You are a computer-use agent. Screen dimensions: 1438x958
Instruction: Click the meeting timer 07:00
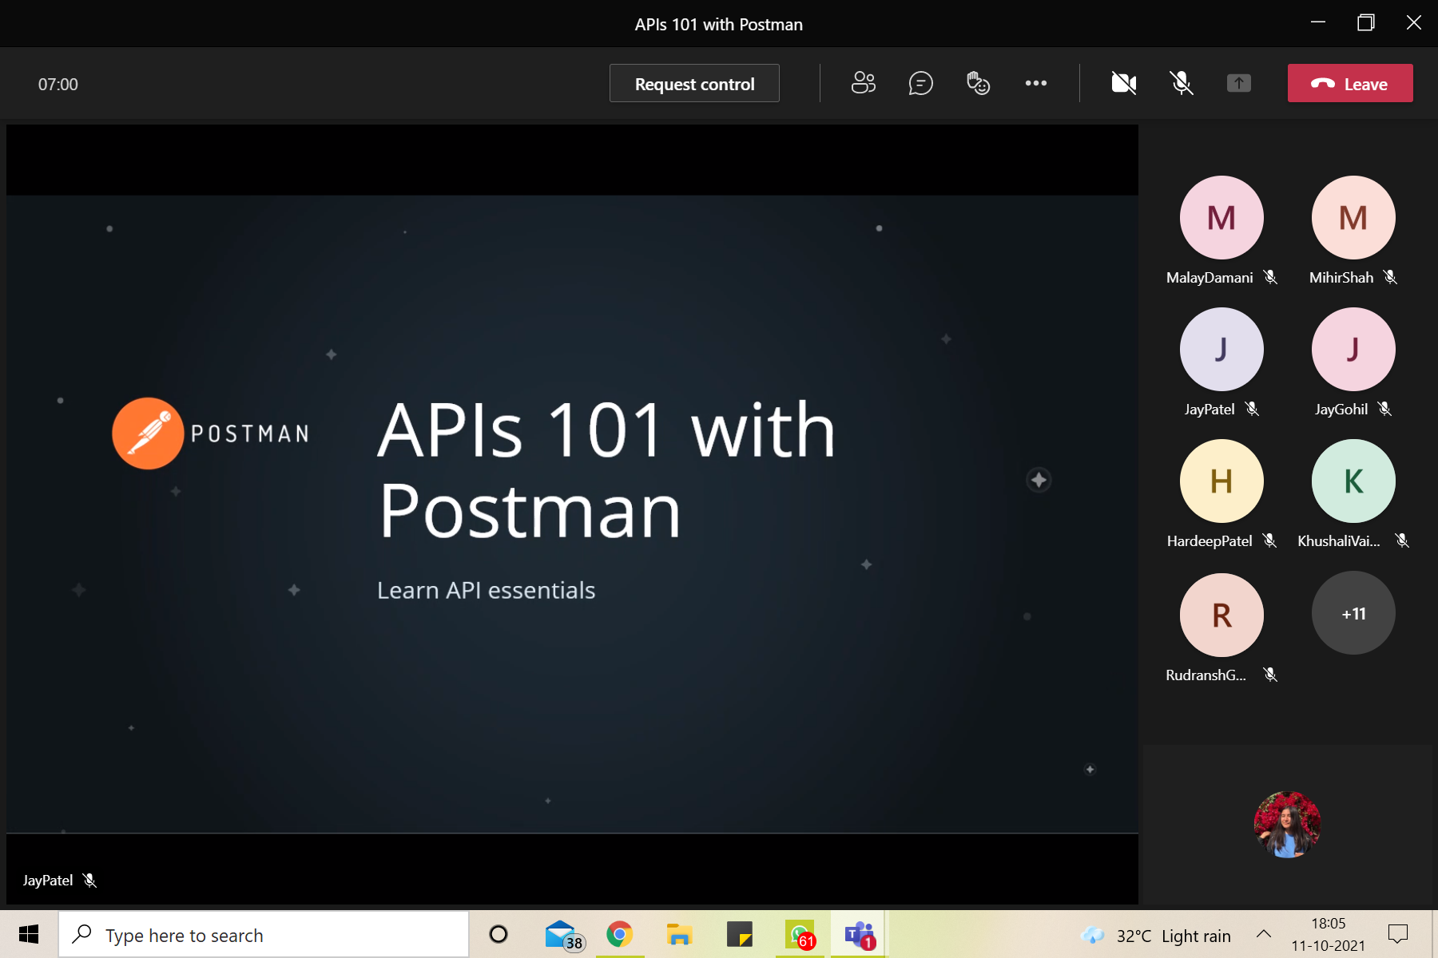(58, 84)
